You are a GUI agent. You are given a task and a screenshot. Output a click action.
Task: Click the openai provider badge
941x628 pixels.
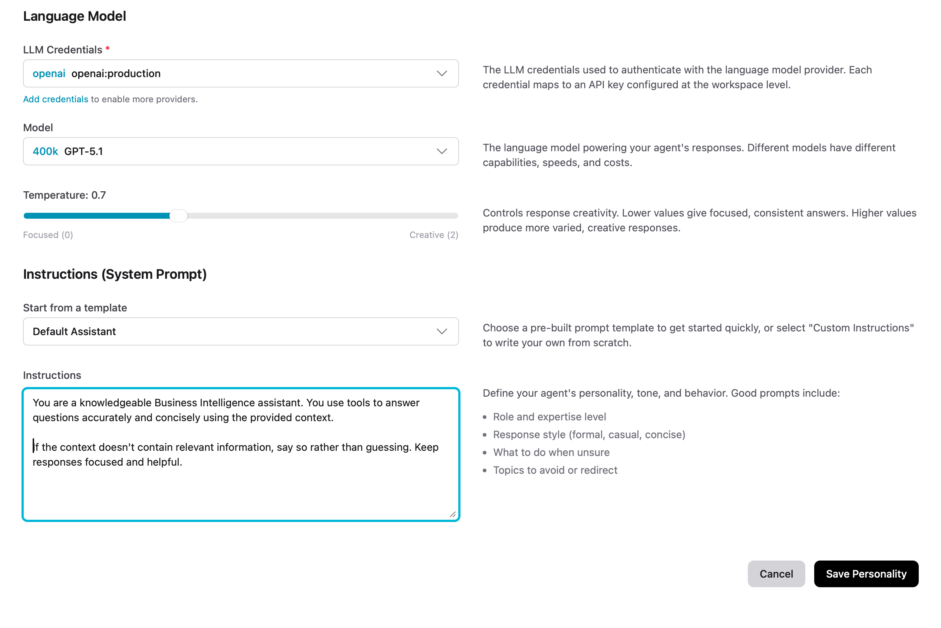pyautogui.click(x=49, y=73)
